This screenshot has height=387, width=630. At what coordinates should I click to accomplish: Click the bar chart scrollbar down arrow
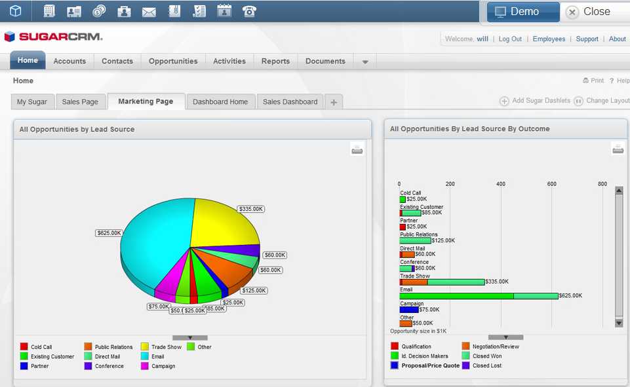pos(619,323)
